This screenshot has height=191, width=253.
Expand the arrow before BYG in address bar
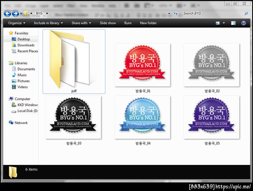[x=31, y=13]
